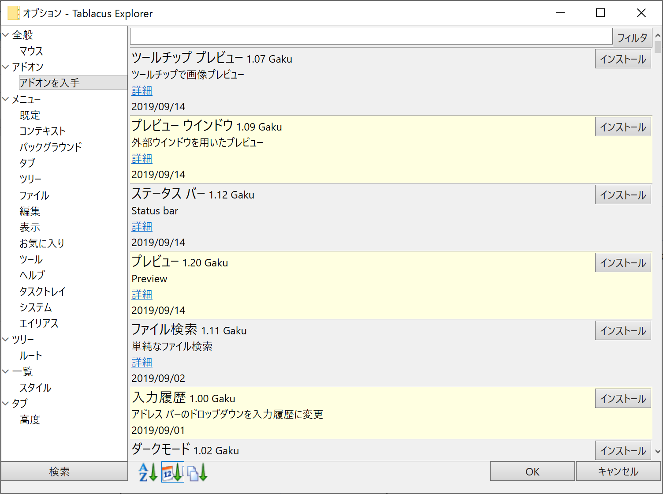Viewport: 663px width, 494px height.
Task: Click scrollbar up arrow in add-on list
Action: (658, 35)
